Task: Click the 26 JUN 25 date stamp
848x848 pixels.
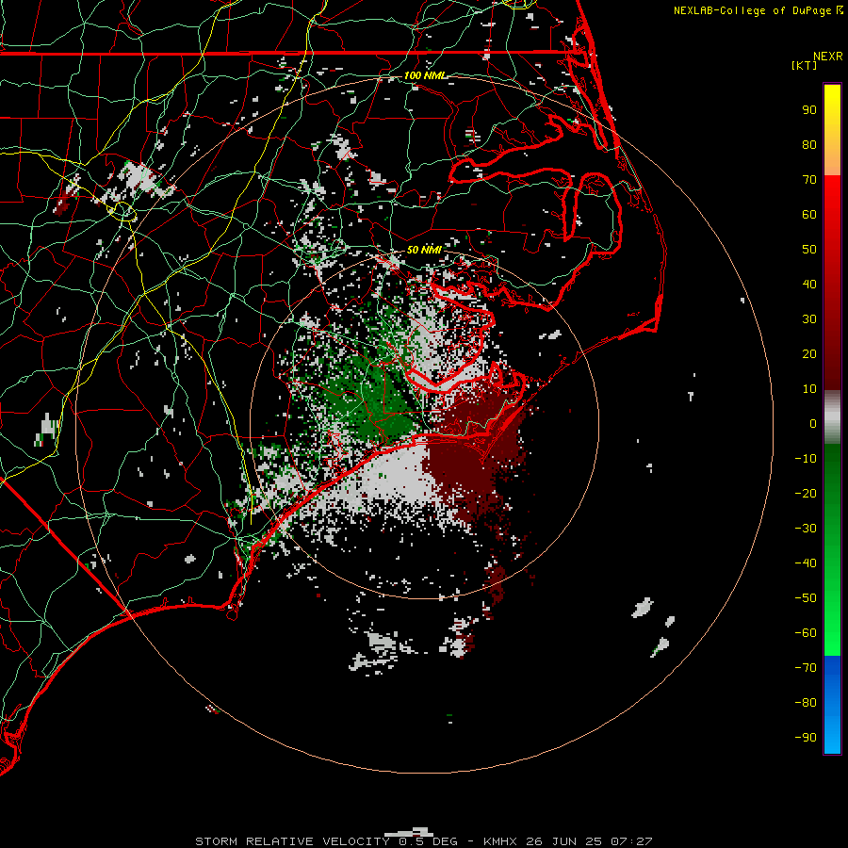Action: 563,841
